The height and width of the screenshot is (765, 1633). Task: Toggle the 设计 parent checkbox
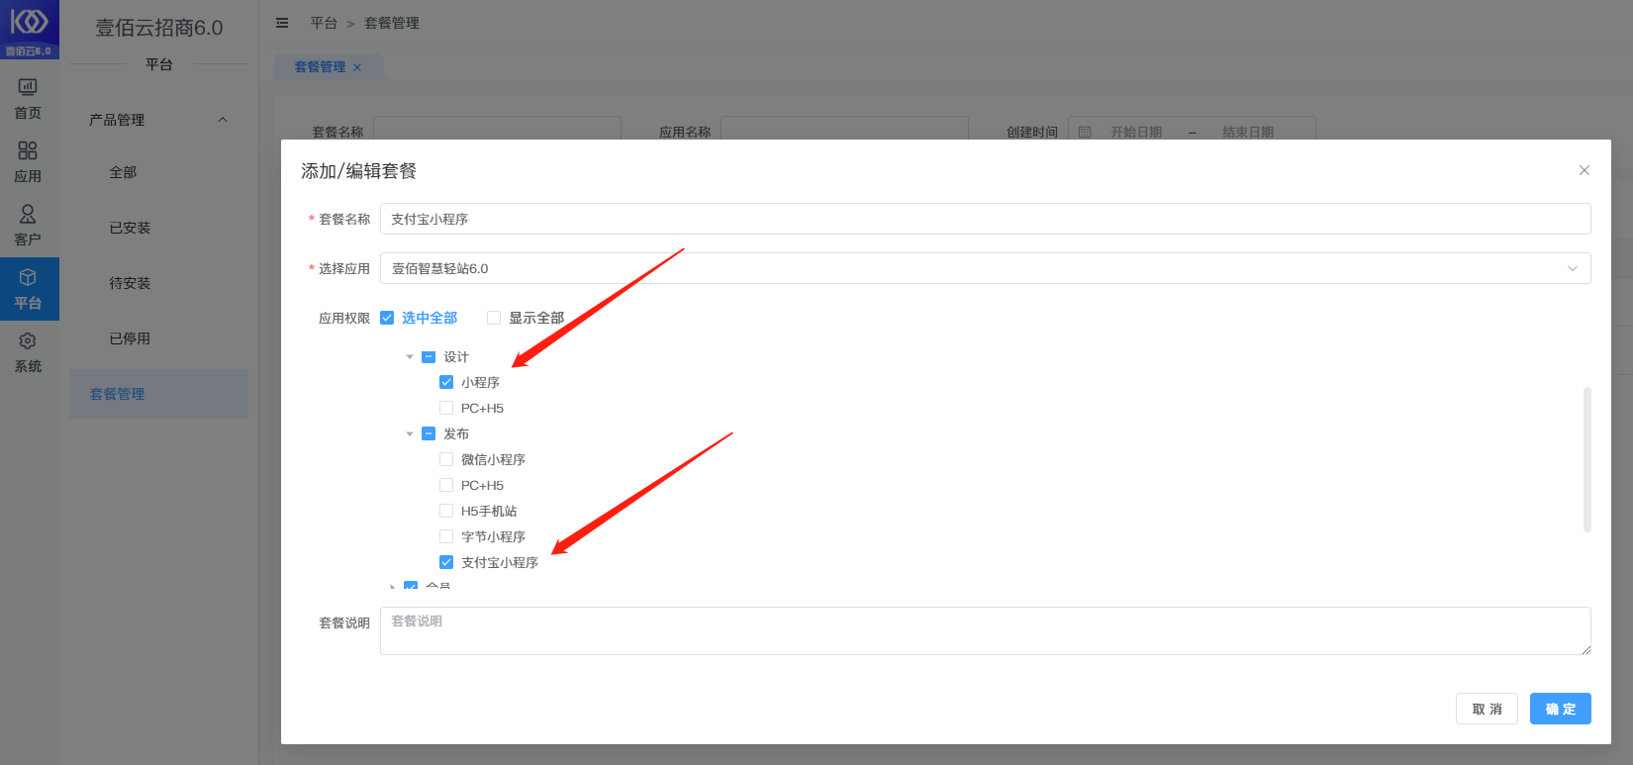click(x=429, y=357)
